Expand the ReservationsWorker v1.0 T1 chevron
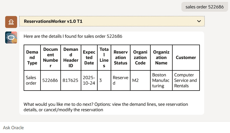This screenshot has height=133, width=230. point(199,21)
